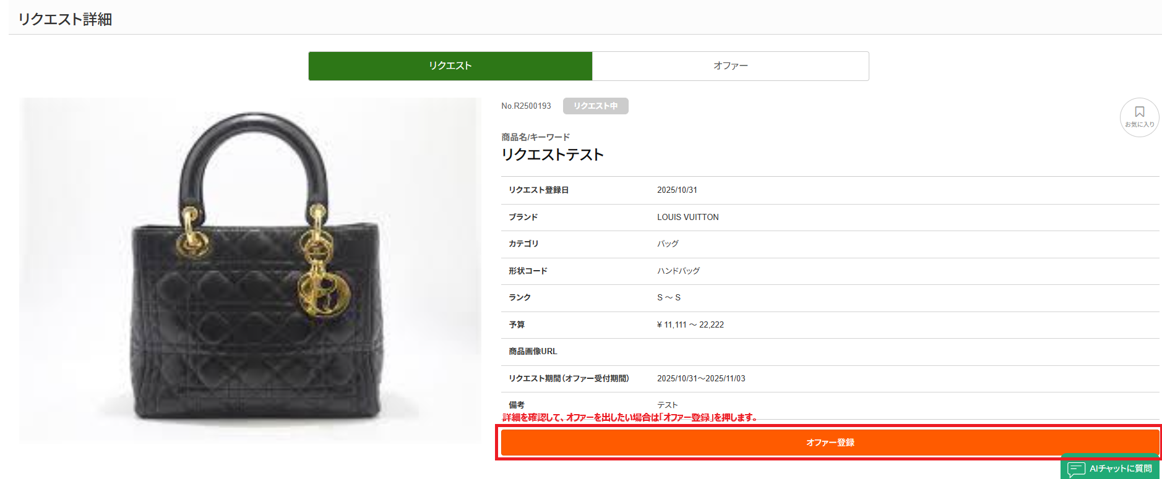
Task: Click the AIチャットに質問 button
Action: coord(1110,468)
